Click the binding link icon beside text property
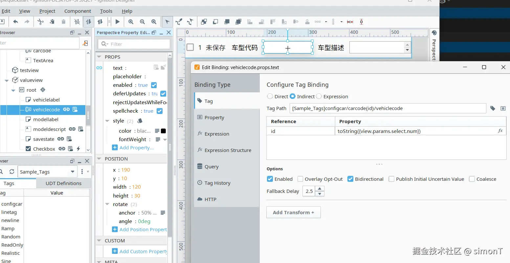Screen dimensions: 510x263 coord(99,68)
